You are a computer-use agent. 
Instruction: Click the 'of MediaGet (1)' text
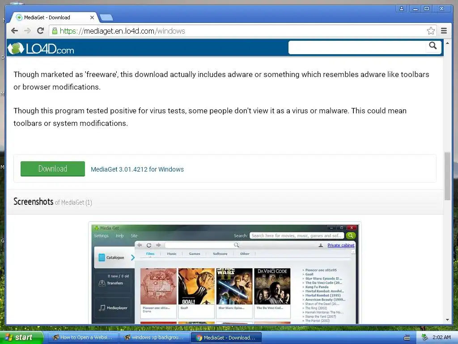point(74,202)
